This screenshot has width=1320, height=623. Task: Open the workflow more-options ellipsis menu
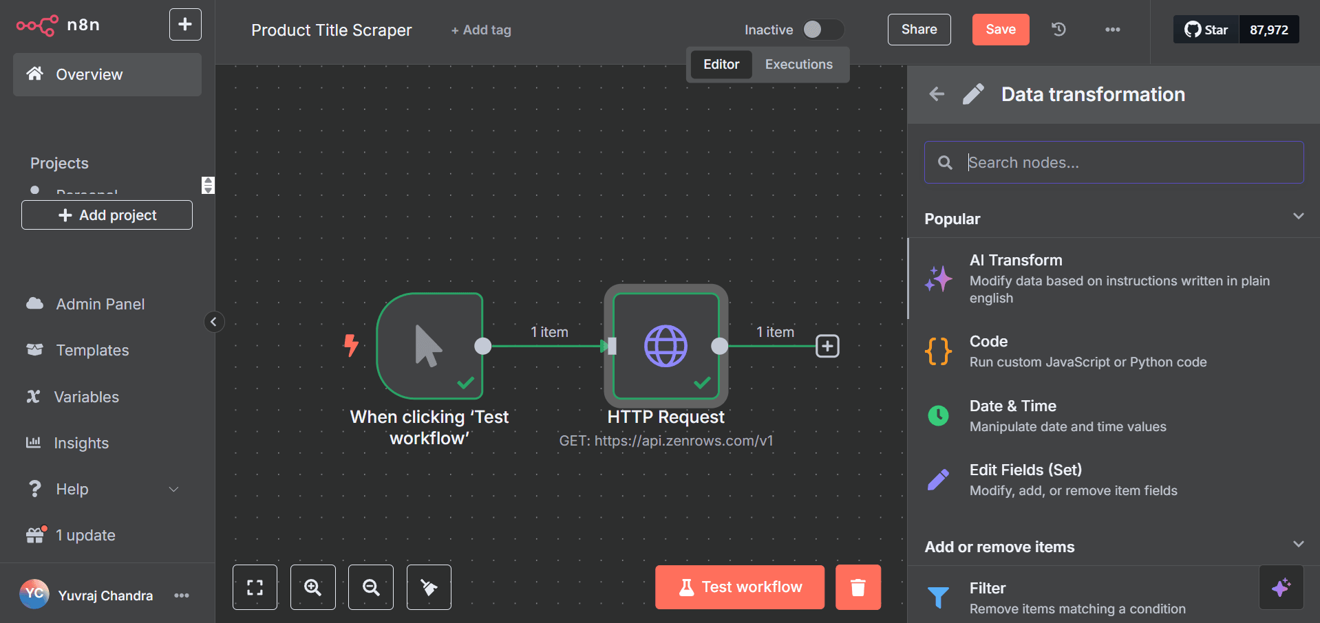point(1113,30)
